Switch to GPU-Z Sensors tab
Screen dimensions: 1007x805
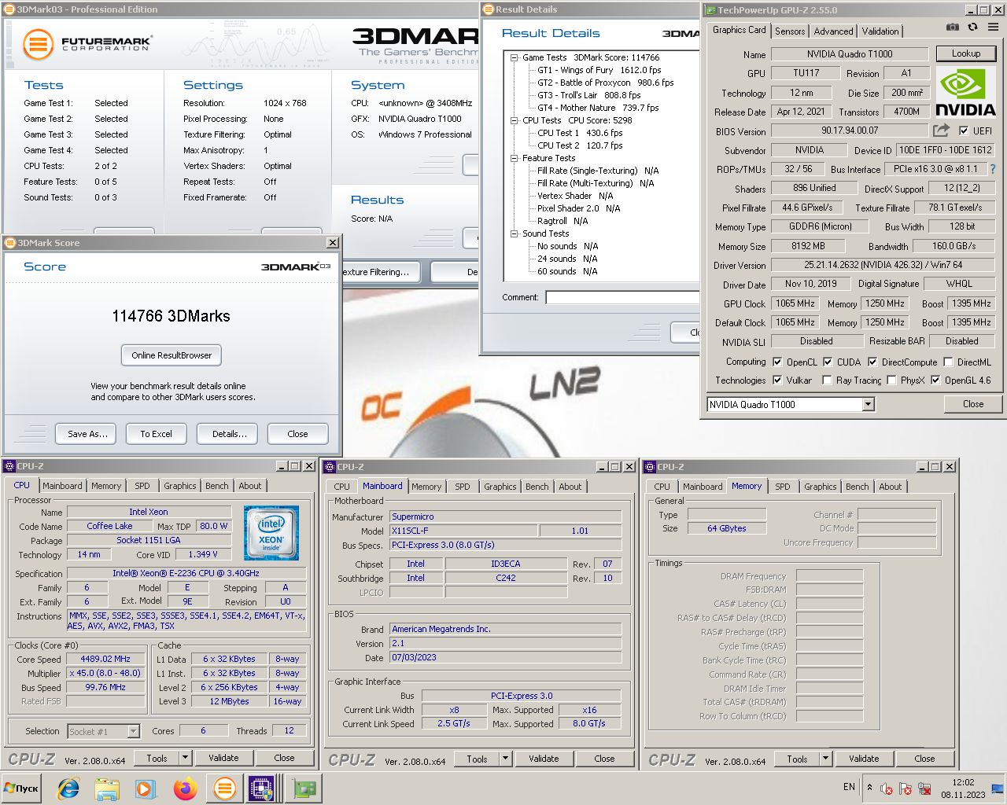790,31
